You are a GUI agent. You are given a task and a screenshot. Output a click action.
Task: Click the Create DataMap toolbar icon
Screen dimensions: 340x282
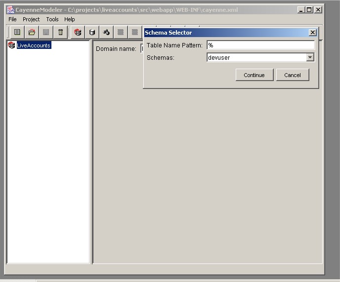tap(106, 32)
